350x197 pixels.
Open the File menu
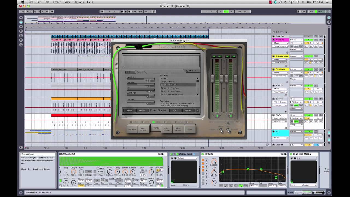(39, 2)
